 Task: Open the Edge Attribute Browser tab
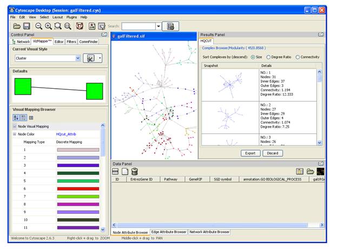point(169,232)
